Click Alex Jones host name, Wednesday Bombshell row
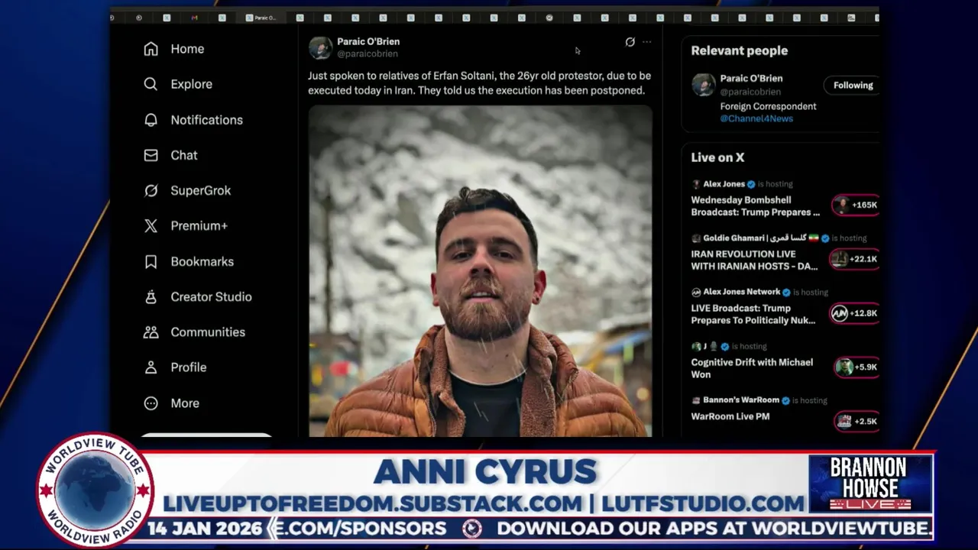 point(724,184)
